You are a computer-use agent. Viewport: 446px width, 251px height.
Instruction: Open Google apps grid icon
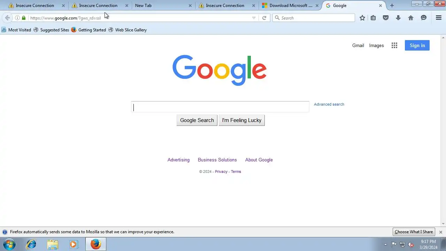point(394,45)
